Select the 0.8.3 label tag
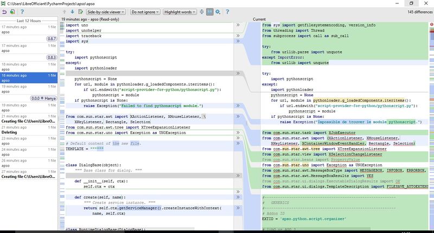434x233 pixels. 52,57
